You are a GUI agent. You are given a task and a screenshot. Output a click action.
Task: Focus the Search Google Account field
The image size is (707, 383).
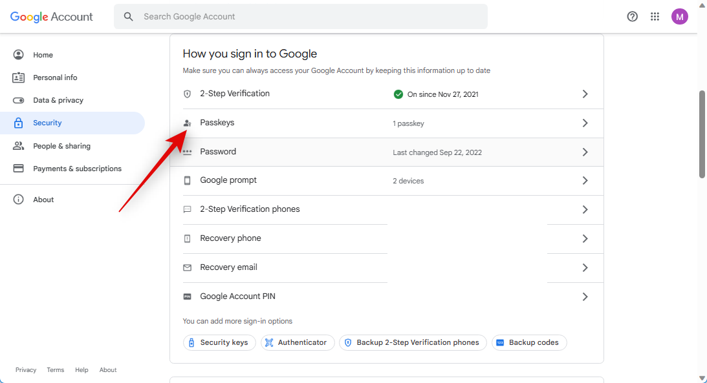point(301,17)
